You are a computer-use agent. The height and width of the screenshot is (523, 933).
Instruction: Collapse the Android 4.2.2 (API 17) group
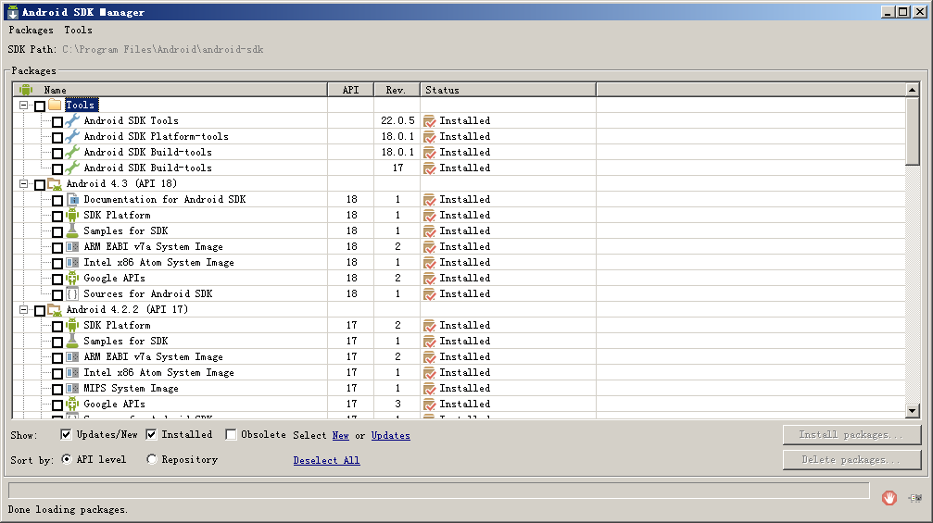(24, 310)
